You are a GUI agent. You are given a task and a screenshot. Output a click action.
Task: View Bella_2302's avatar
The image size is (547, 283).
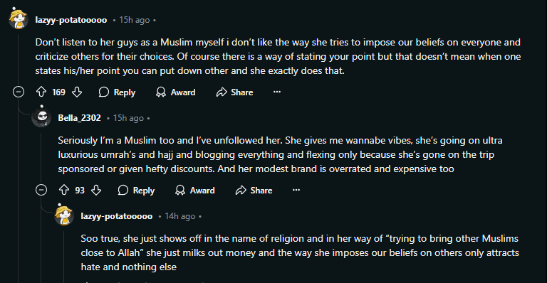(41, 117)
